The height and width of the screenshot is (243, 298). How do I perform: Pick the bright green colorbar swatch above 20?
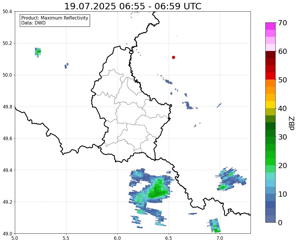(x=270, y=162)
